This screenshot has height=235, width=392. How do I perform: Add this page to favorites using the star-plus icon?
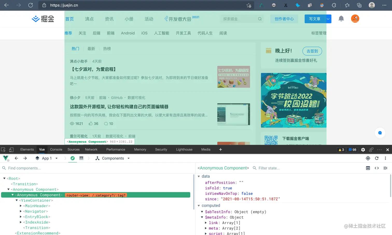tap(249, 5)
